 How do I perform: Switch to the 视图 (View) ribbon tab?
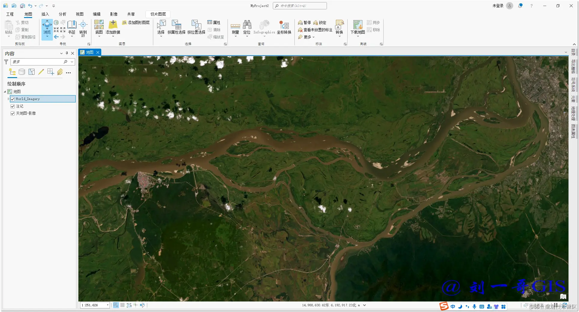pyautogui.click(x=79, y=14)
